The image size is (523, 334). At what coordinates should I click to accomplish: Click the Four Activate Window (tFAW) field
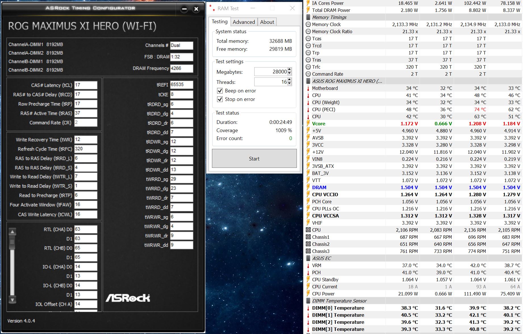pyautogui.click(x=86, y=205)
